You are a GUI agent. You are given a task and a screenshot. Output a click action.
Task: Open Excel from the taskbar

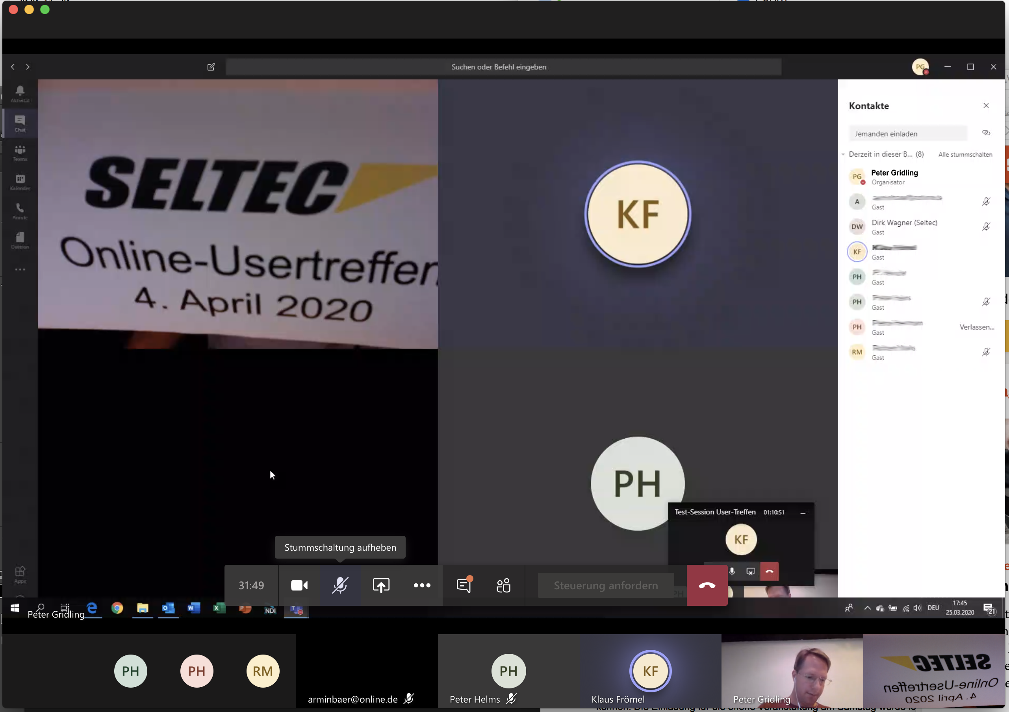tap(219, 608)
